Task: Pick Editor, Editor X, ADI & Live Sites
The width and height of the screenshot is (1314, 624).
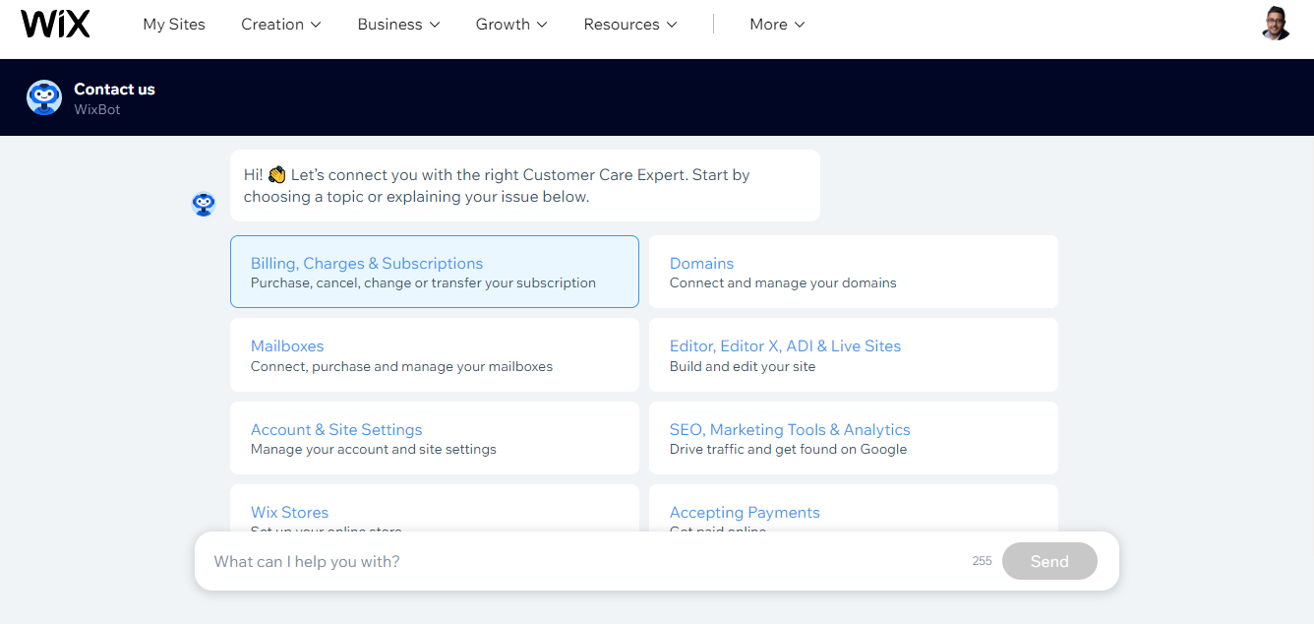Action: coord(853,355)
